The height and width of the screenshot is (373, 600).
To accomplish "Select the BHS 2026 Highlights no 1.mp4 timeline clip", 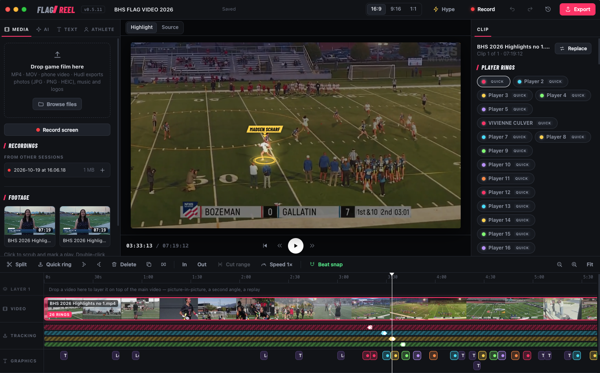I will [321, 309].
